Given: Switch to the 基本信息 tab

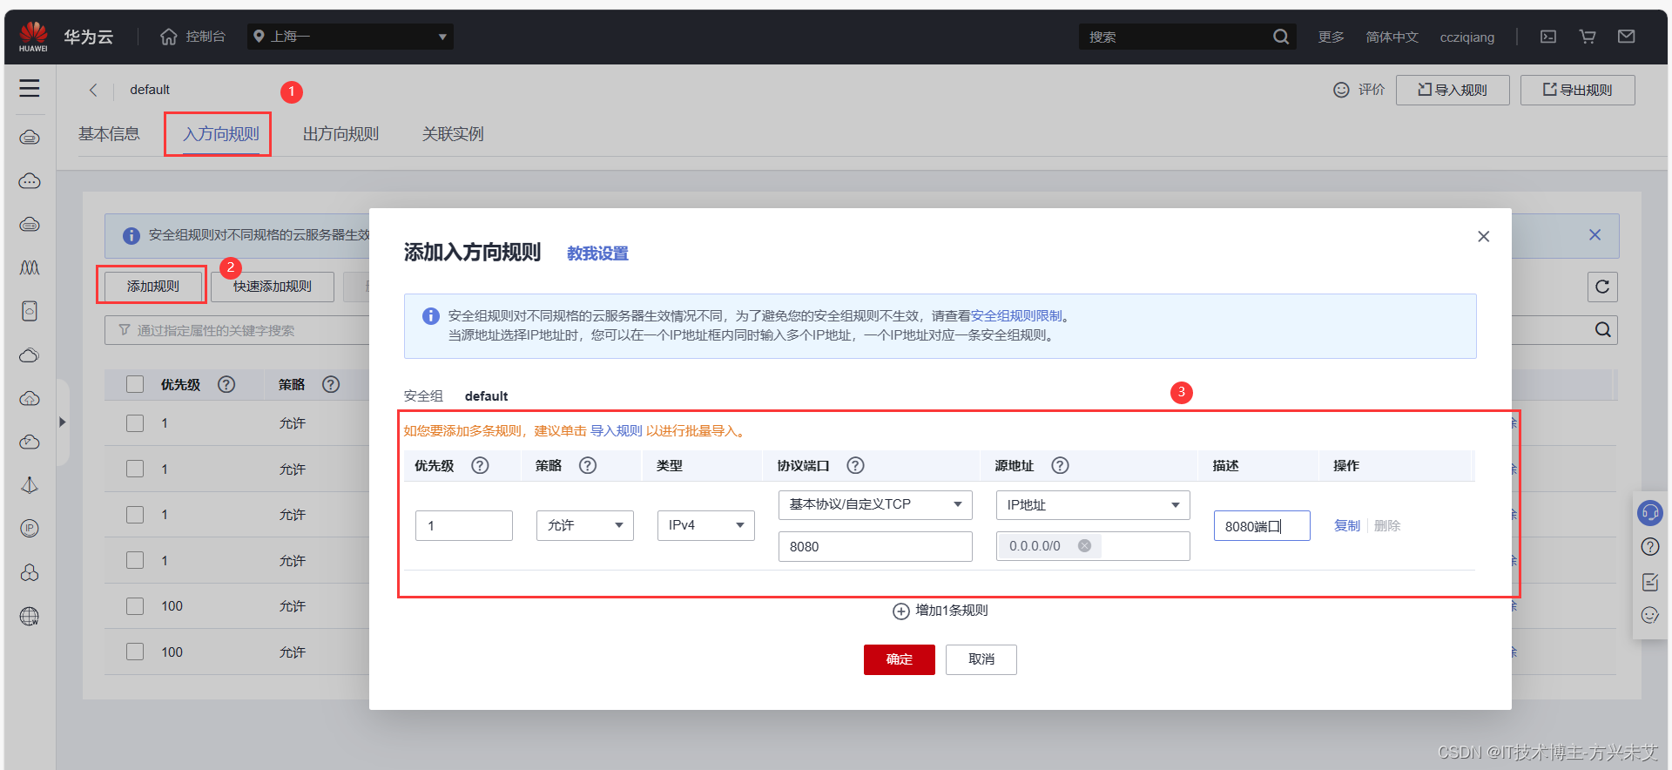Looking at the screenshot, I should coord(109,134).
